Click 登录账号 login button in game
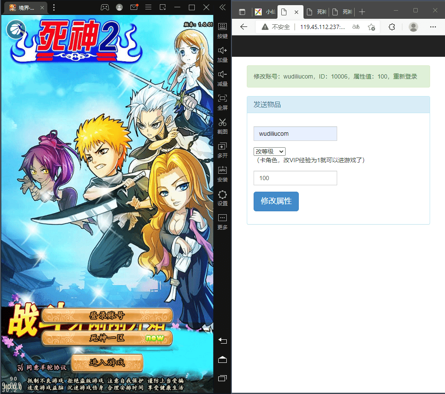 [x=107, y=315]
